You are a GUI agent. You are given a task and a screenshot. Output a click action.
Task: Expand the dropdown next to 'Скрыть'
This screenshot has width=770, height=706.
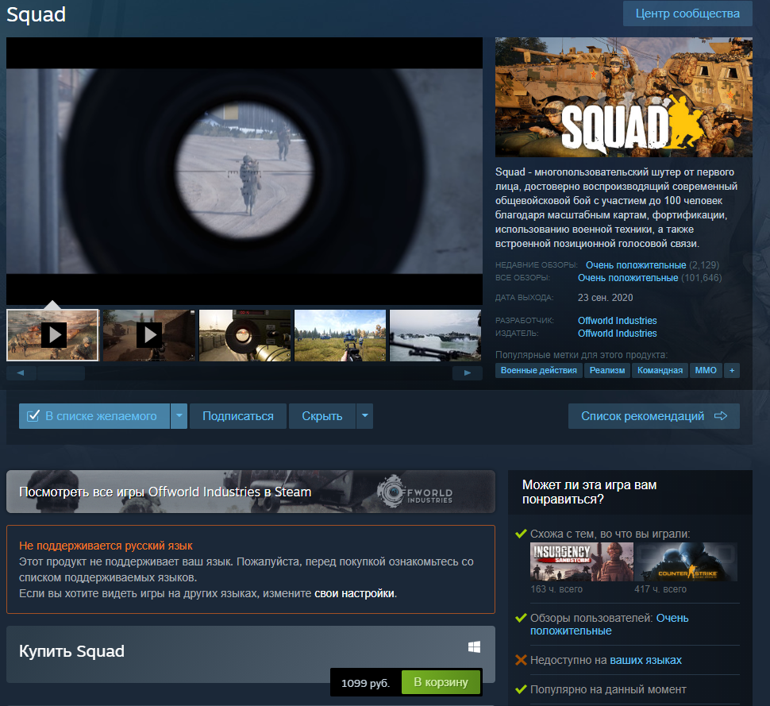pyautogui.click(x=365, y=416)
